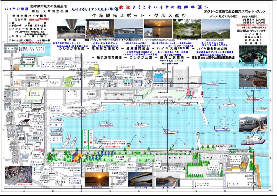The height and width of the screenshot is (196, 277).
Task: Open the fish pen harbor photo
Action: (x=253, y=78)
